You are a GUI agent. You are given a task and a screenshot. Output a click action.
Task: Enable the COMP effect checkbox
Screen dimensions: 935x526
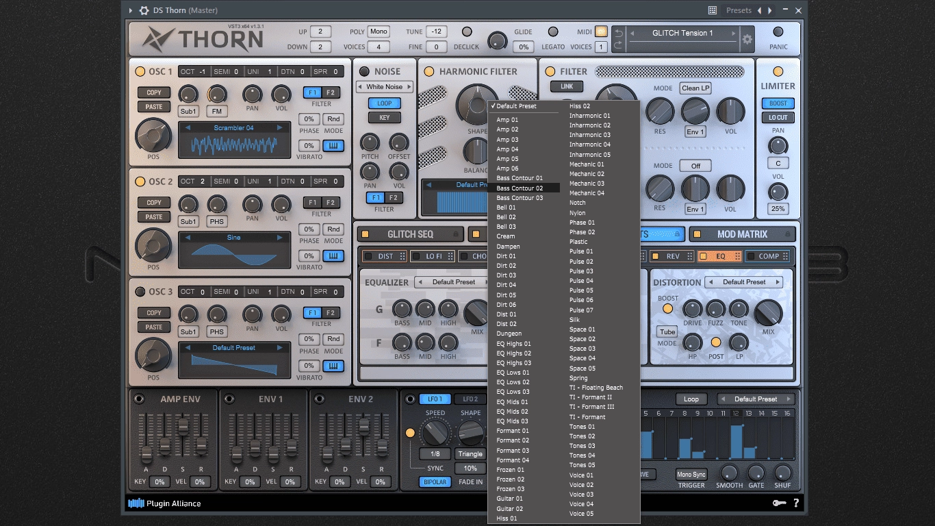[x=750, y=256]
